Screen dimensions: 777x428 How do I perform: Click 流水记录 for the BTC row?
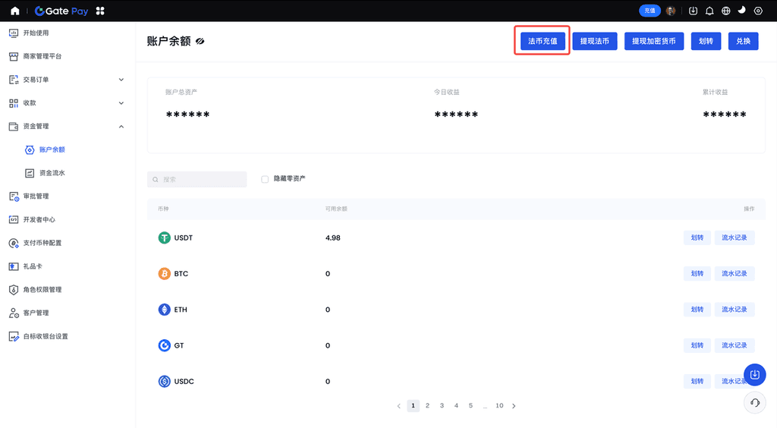734,273
